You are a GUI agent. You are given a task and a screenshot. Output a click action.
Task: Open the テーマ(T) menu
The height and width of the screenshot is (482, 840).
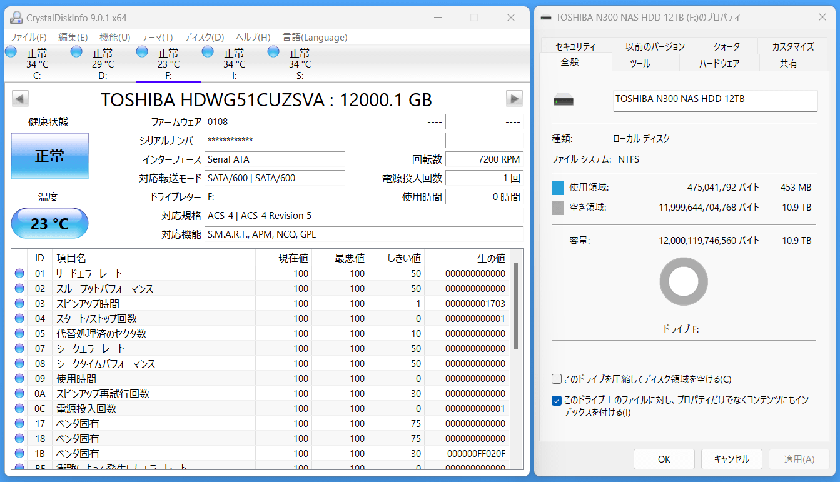[x=158, y=38]
